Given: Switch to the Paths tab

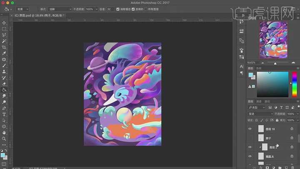Looking at the screenshot, I should [x=267, y=101].
